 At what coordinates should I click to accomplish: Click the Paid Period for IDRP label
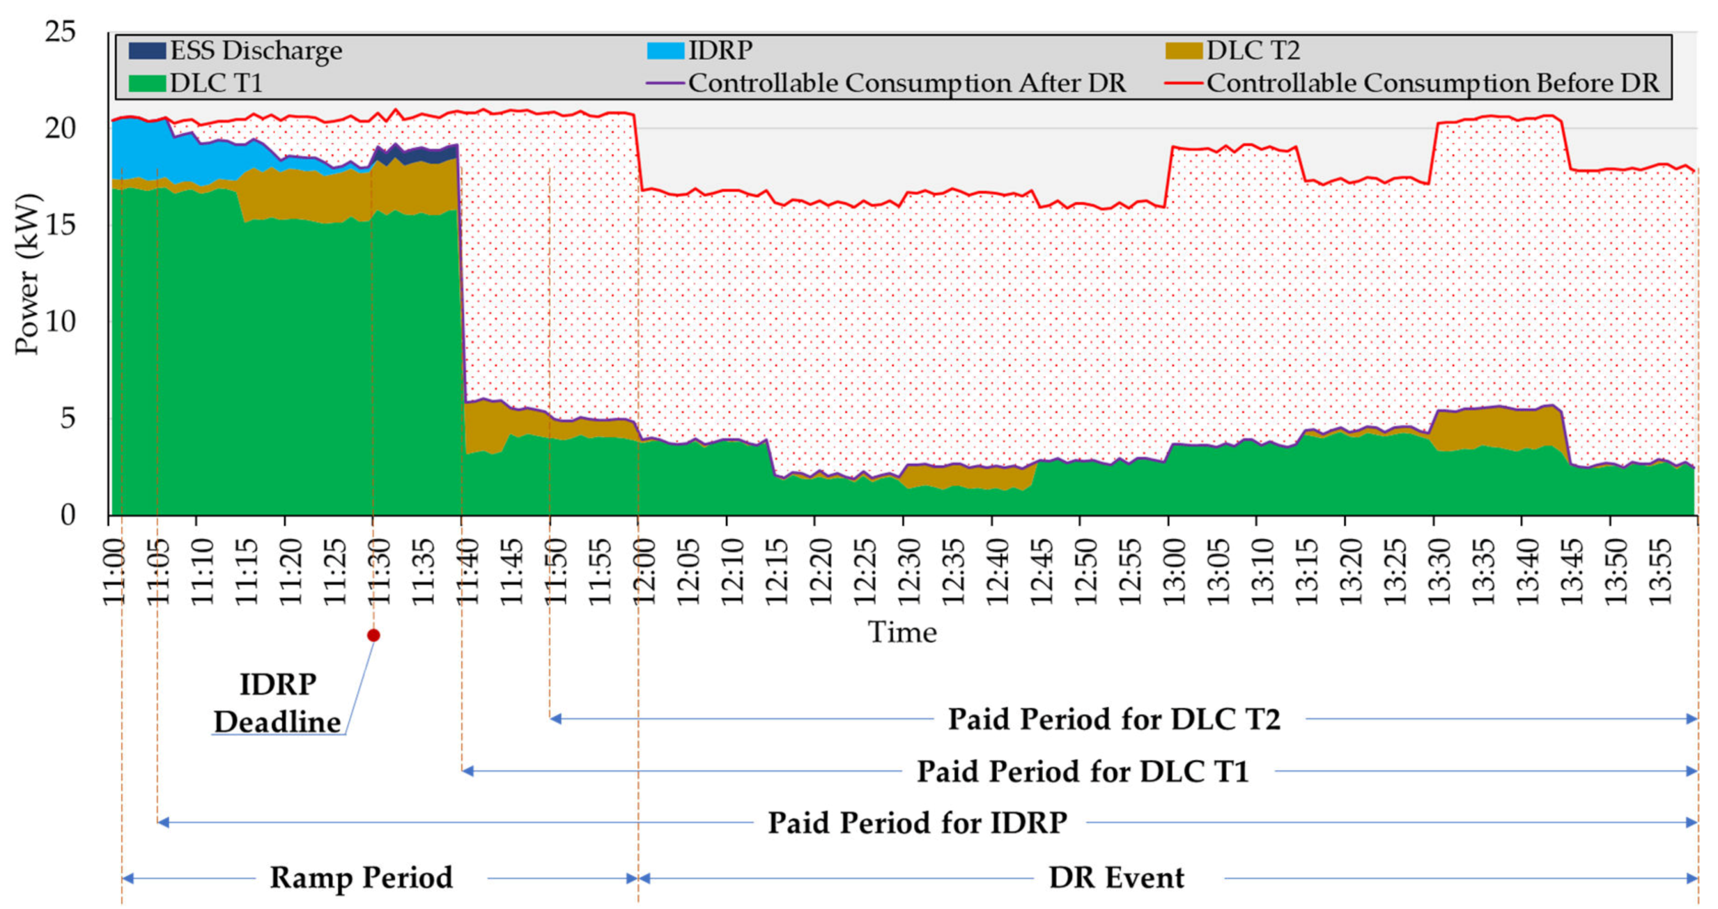tap(917, 822)
